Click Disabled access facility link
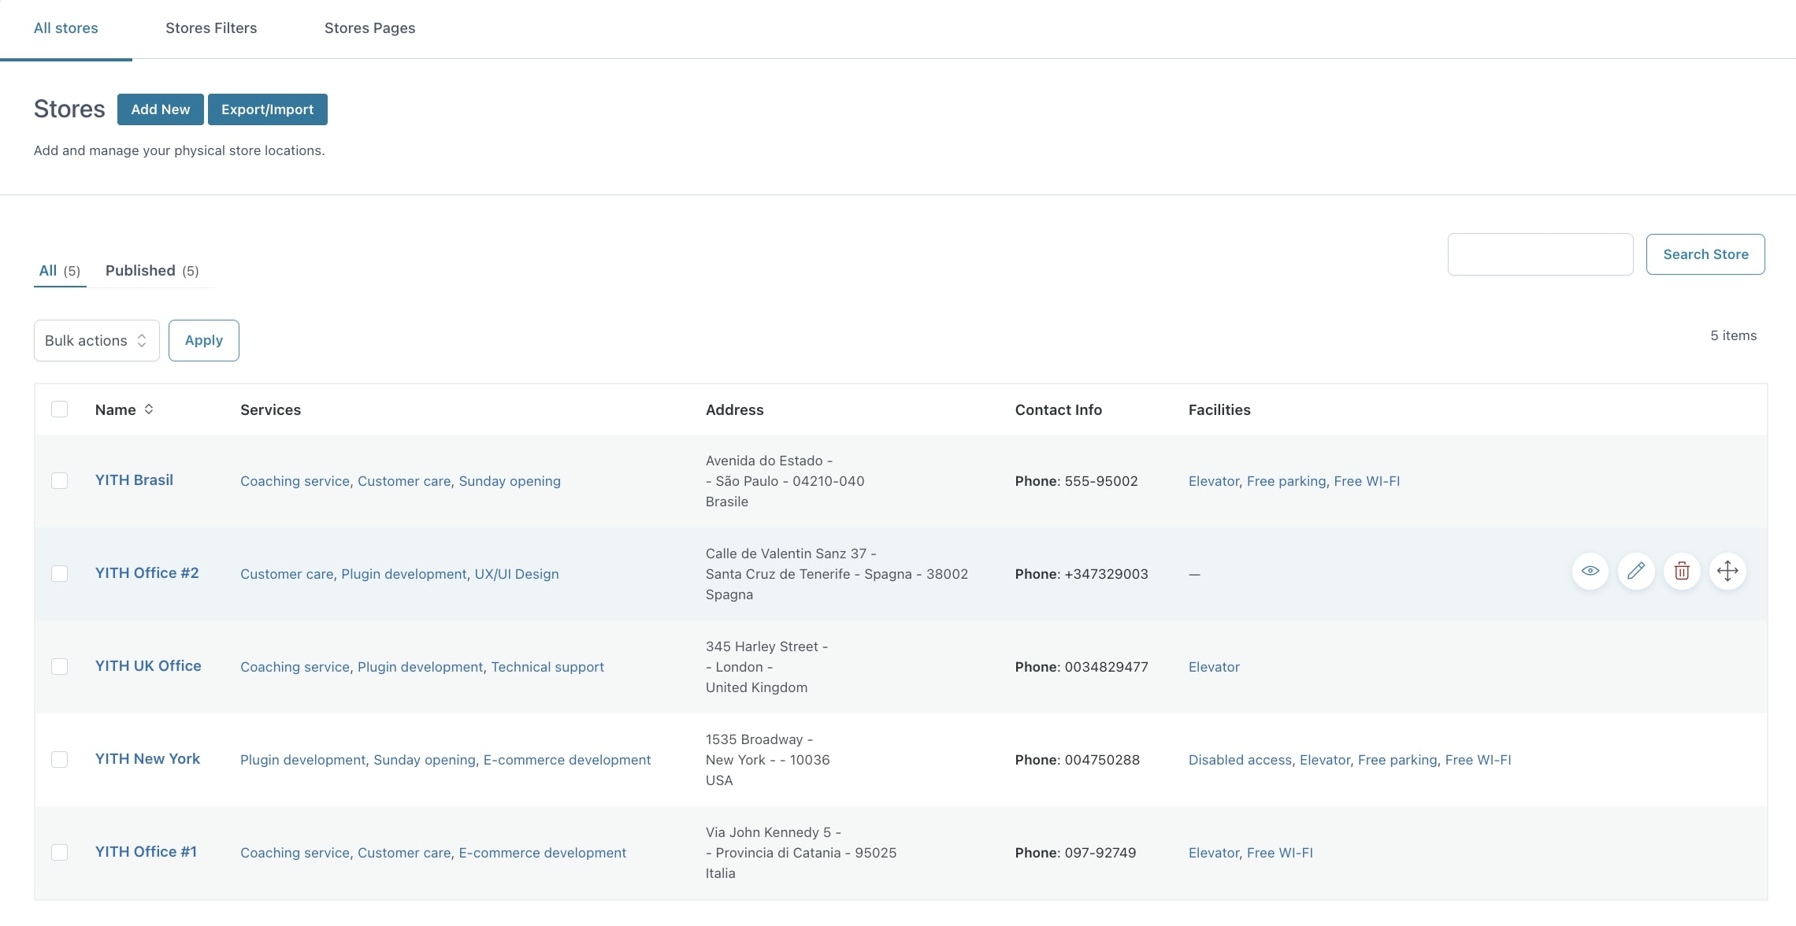This screenshot has height=926, width=1796. point(1240,760)
